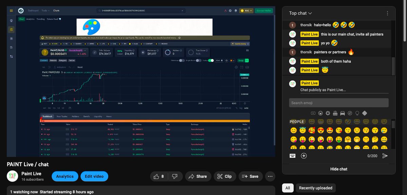Click the chat messages scrollbar
Image resolution: width=407 pixels, height=195 pixels.
pyautogui.click(x=393, y=66)
